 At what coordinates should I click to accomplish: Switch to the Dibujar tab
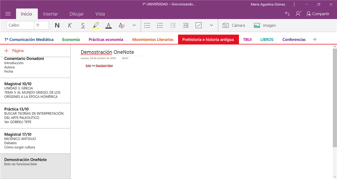point(76,14)
